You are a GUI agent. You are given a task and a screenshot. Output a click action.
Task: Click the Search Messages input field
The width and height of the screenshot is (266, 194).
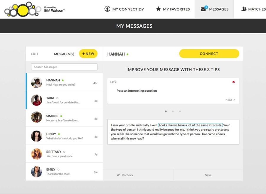pos(64,67)
